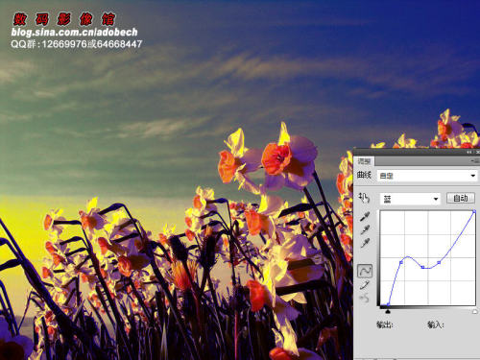The width and height of the screenshot is (480, 360).
Task: Click the white point input slider
Action: 475,311
